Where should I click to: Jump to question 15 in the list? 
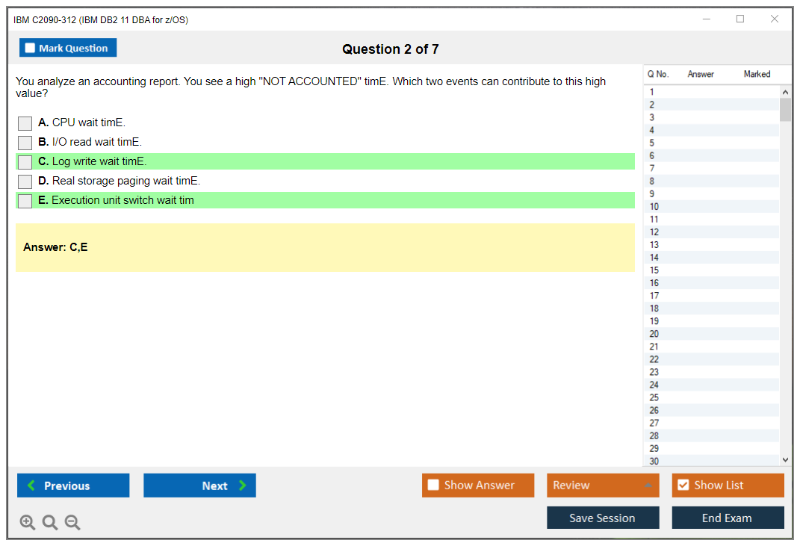coord(654,270)
